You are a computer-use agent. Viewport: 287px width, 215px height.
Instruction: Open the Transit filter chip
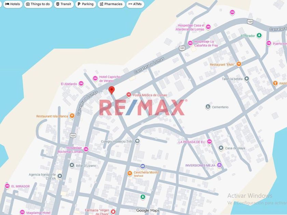coord(64,4)
